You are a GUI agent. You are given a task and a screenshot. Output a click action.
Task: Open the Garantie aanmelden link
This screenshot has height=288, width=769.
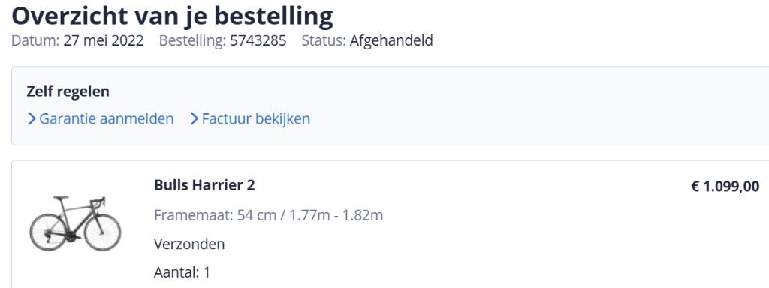click(107, 119)
